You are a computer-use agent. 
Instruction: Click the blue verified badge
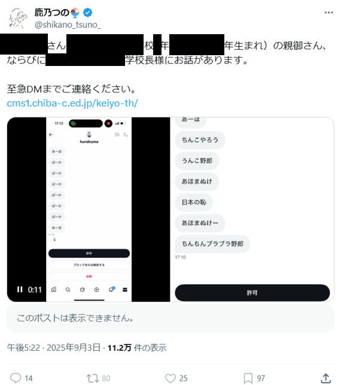88,12
